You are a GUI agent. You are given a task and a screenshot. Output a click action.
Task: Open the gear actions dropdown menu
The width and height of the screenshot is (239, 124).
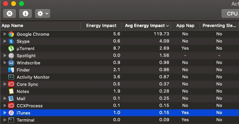(x=42, y=13)
